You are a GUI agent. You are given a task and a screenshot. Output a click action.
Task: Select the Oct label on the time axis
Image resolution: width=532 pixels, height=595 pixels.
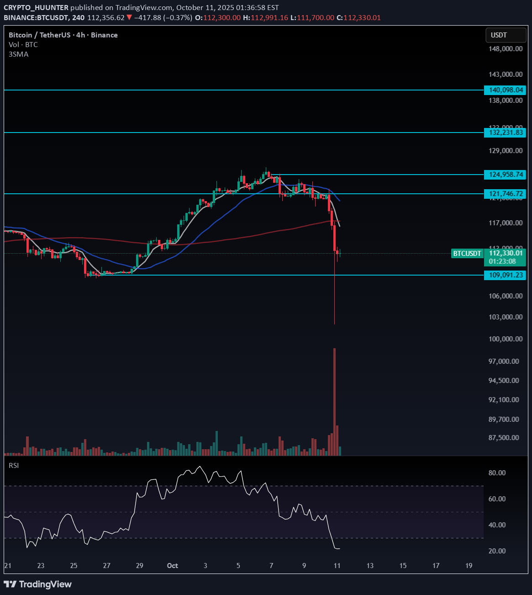[172, 565]
